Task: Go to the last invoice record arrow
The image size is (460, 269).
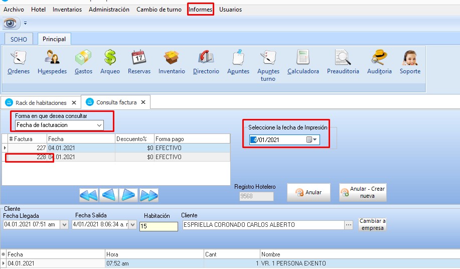Action: coord(149,195)
